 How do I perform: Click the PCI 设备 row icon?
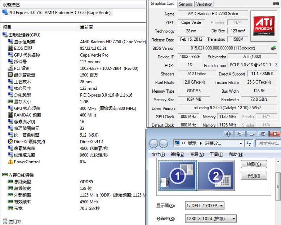(x=10, y=68)
